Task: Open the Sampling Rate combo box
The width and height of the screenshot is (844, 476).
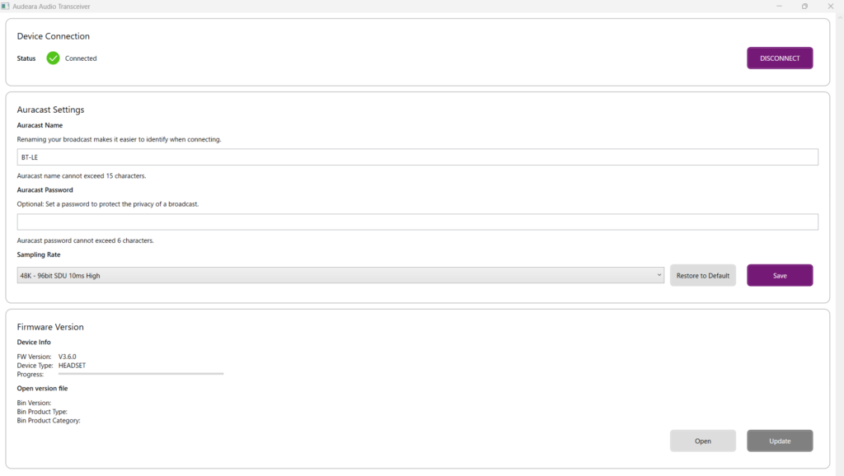Action: [x=338, y=276]
